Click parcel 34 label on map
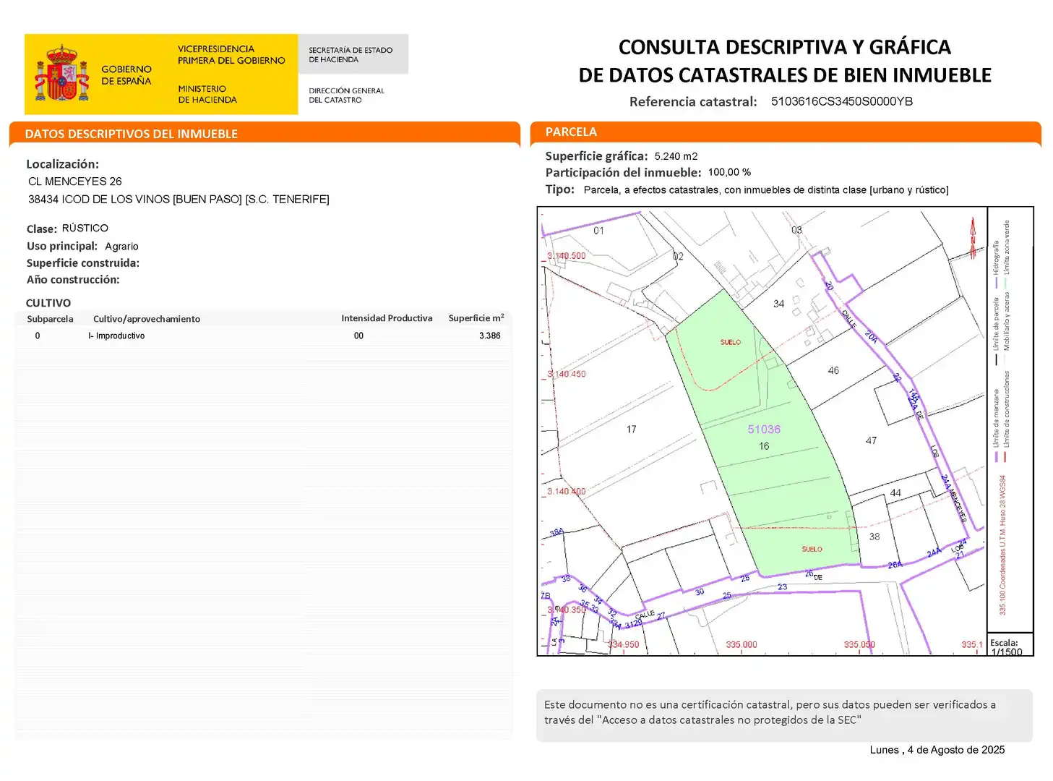This screenshot has height=781, width=1053. [778, 304]
